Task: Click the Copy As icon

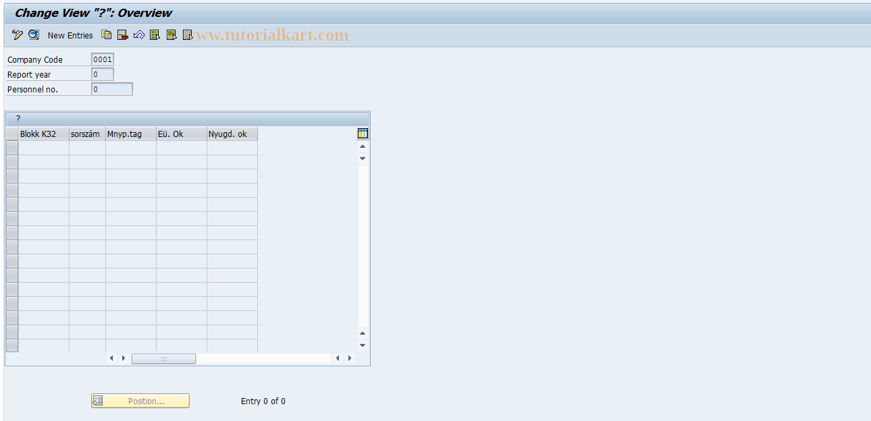Action: pyautogui.click(x=106, y=35)
